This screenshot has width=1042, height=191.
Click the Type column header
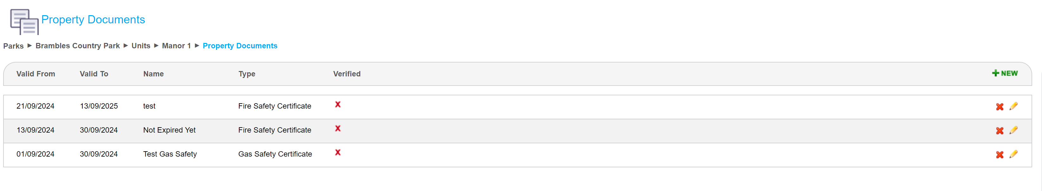click(x=246, y=74)
